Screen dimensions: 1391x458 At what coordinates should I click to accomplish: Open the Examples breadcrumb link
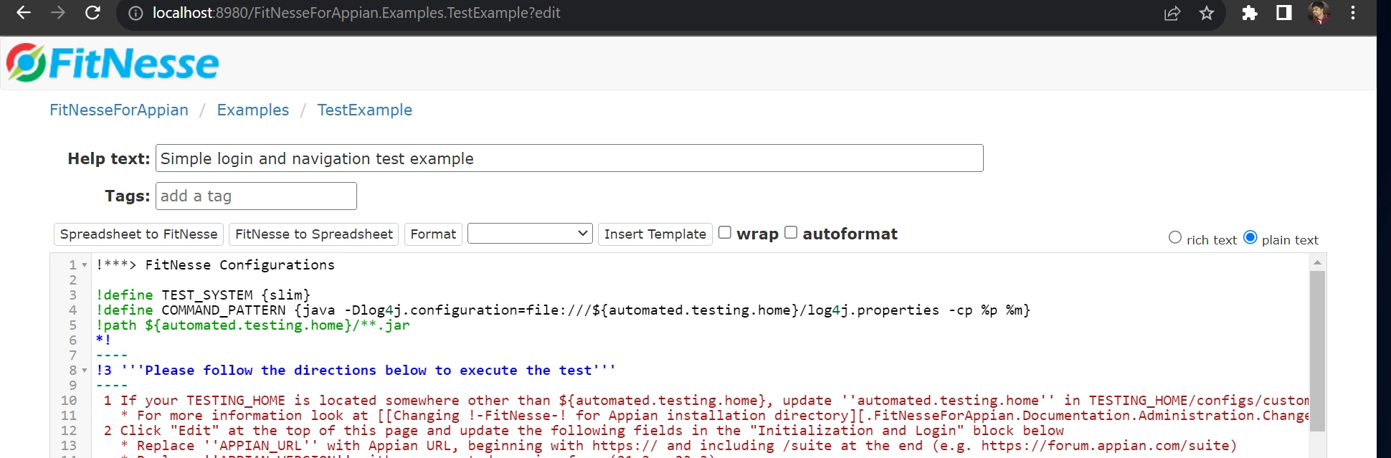click(x=253, y=110)
